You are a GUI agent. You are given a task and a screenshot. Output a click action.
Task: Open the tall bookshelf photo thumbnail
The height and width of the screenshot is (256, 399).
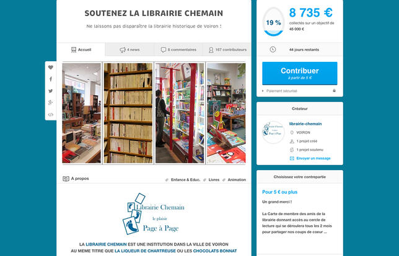click(x=128, y=113)
